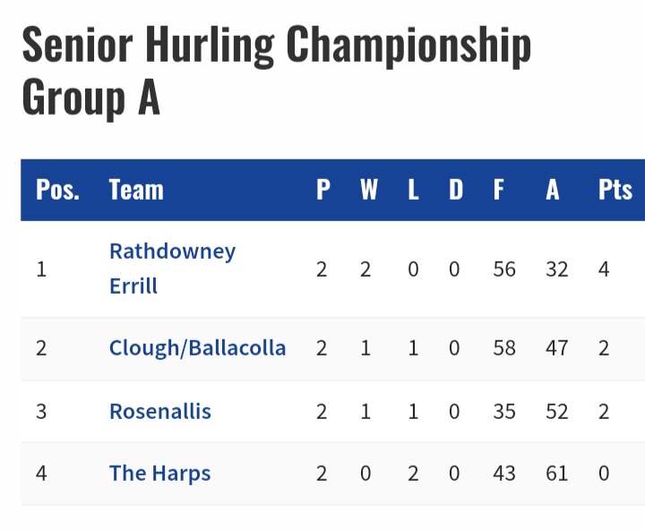The height and width of the screenshot is (530, 645).
Task: Click The Harps' losses value 2
Action: coord(413,474)
